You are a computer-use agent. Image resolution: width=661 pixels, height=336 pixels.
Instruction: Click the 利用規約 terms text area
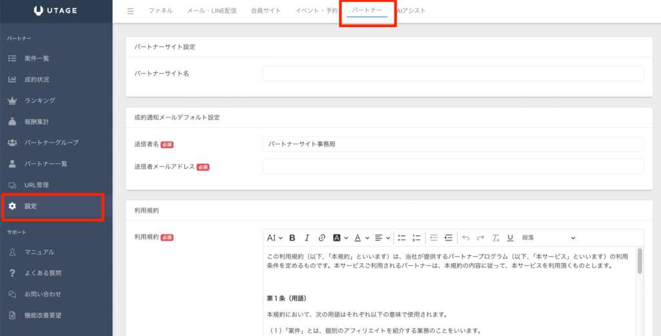449,292
